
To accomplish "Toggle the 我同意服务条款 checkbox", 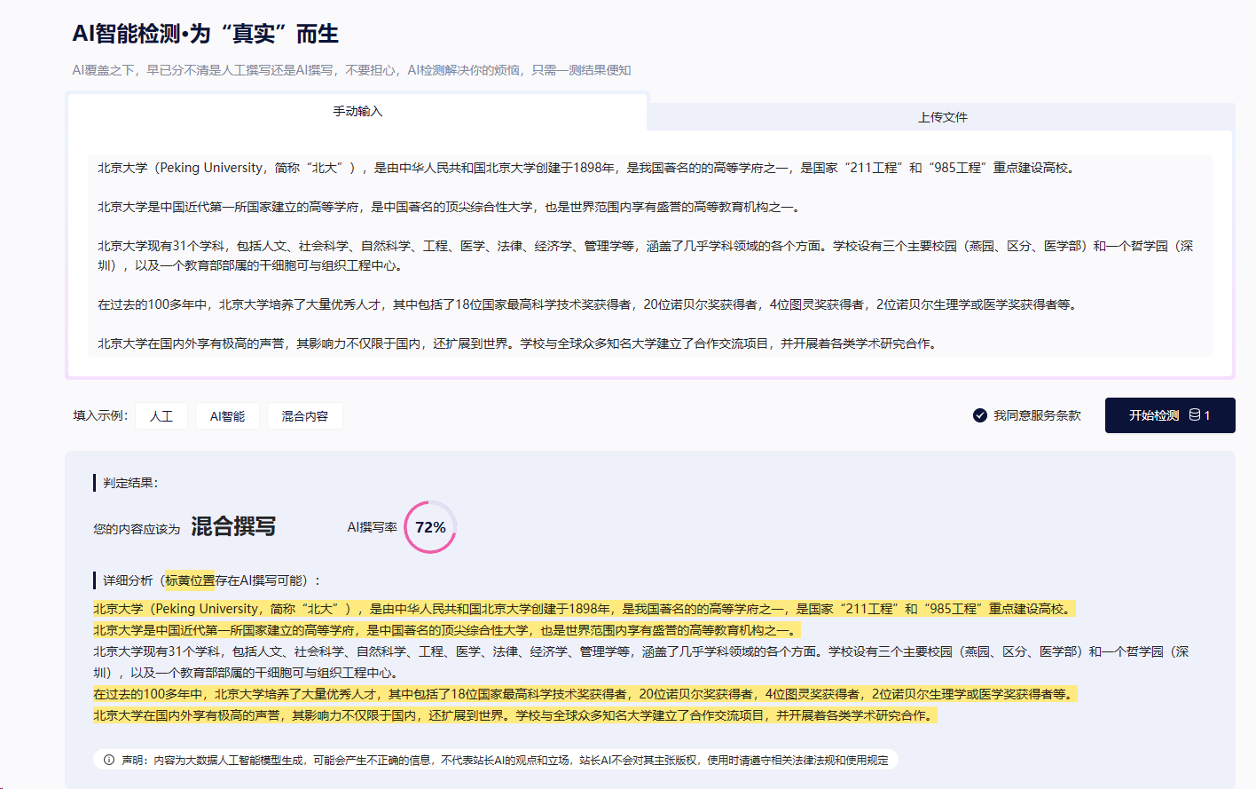I will point(980,415).
